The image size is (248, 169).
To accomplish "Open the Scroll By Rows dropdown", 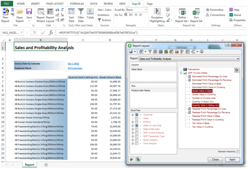I will [145, 10].
